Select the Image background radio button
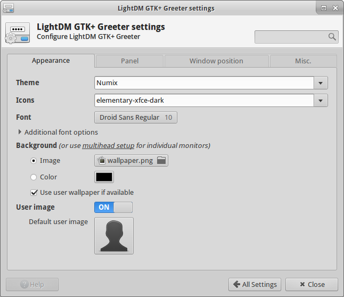The height and width of the screenshot is (297, 344). tap(34, 161)
